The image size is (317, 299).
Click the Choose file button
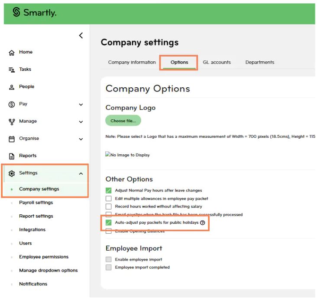pos(123,121)
